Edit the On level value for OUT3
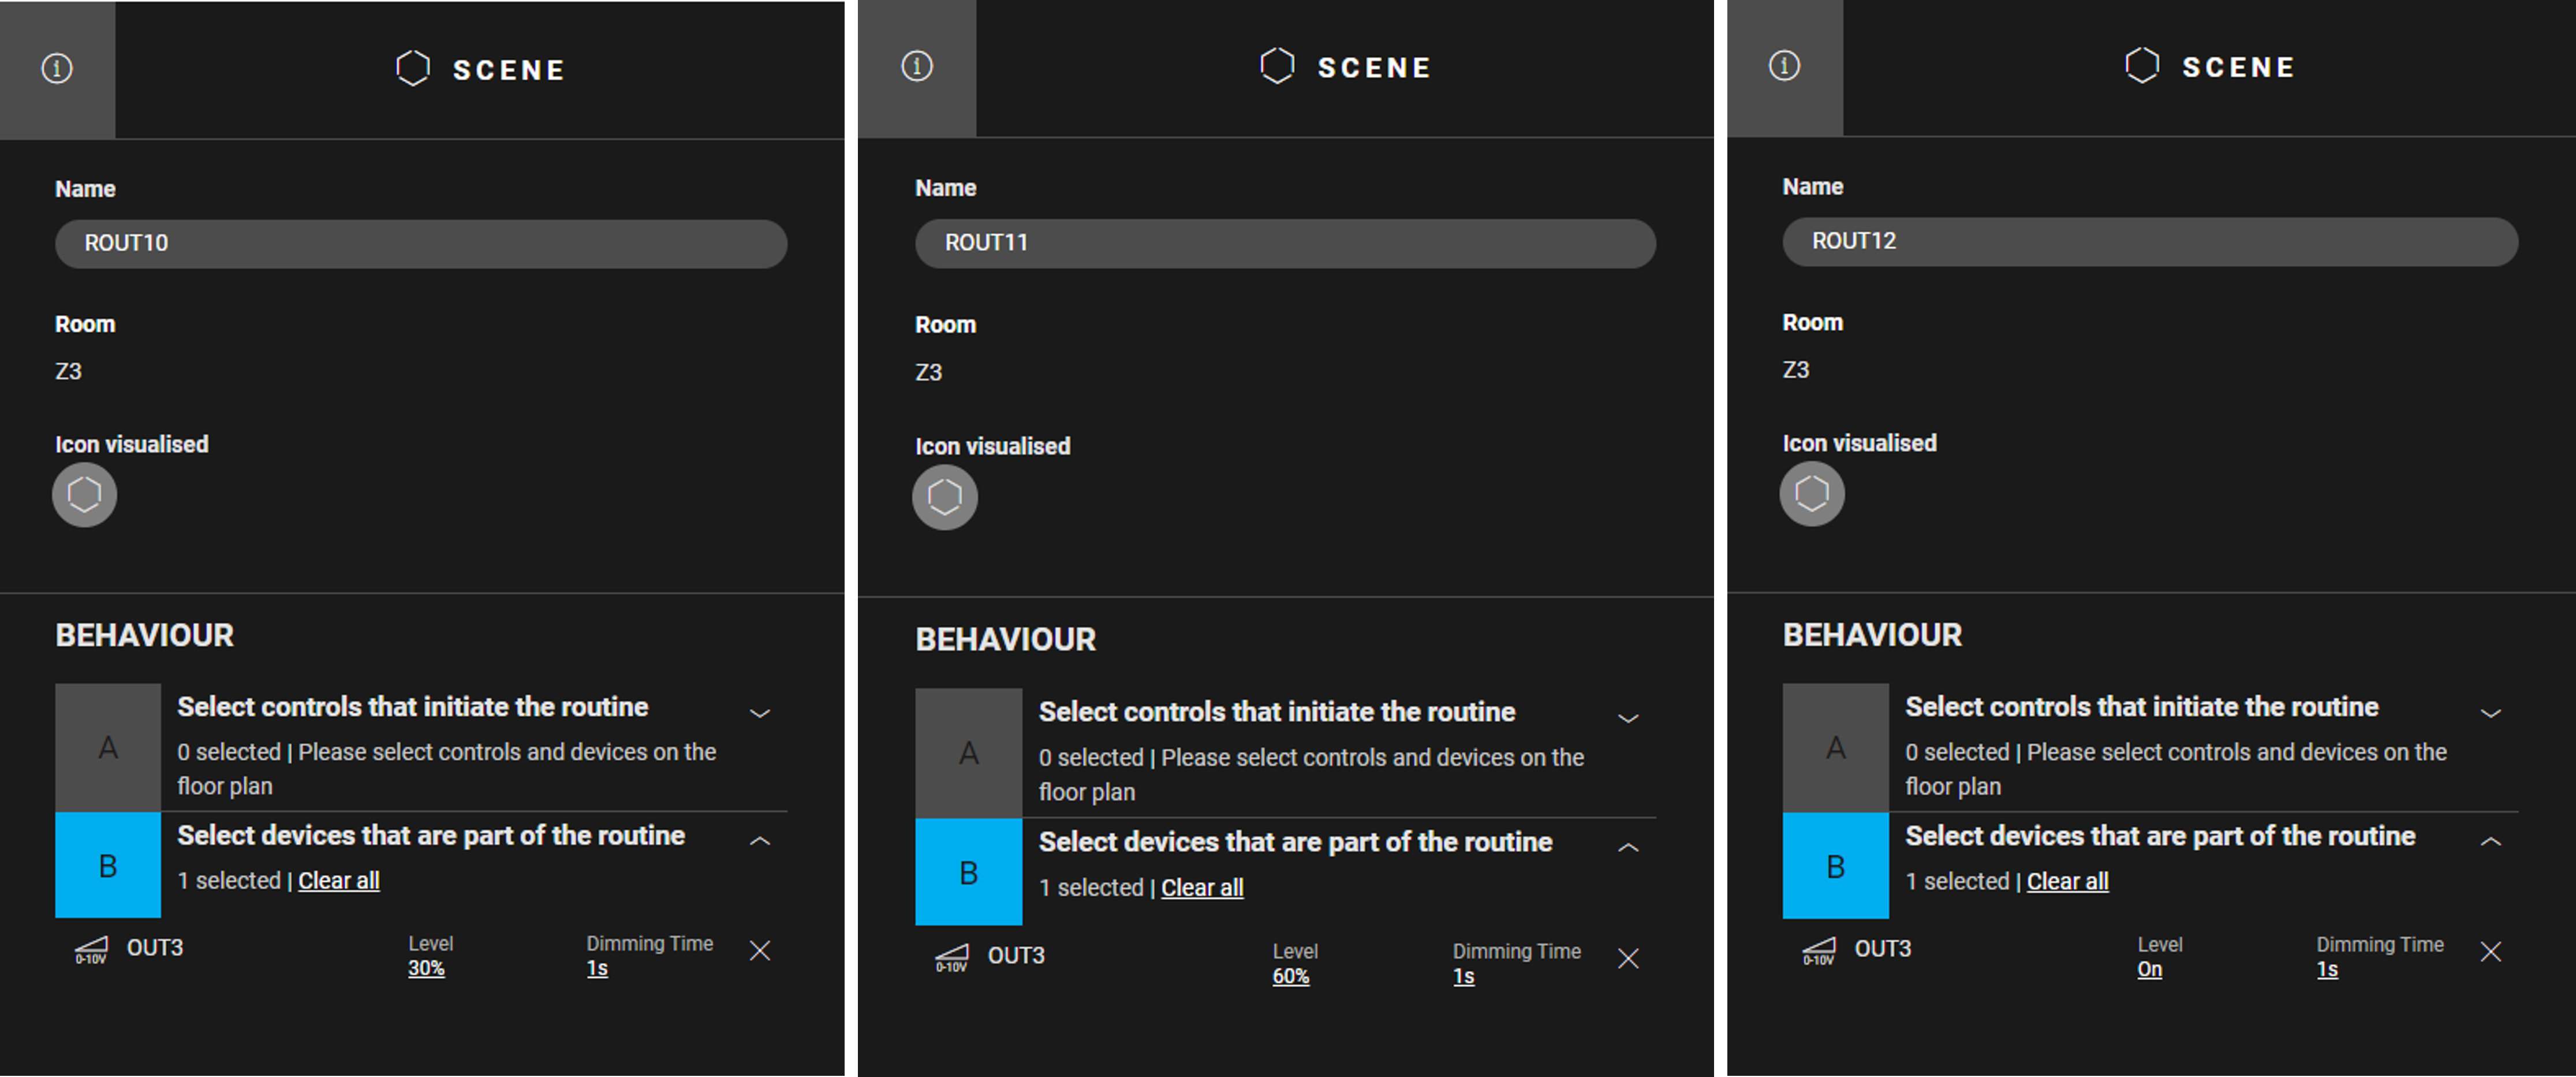 pyautogui.click(x=2149, y=969)
